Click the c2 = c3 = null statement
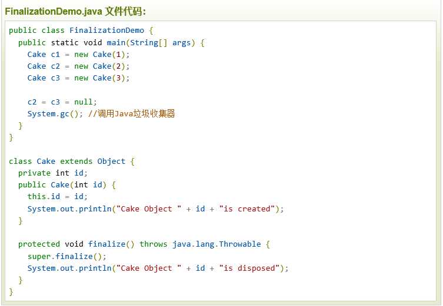 (x=62, y=102)
